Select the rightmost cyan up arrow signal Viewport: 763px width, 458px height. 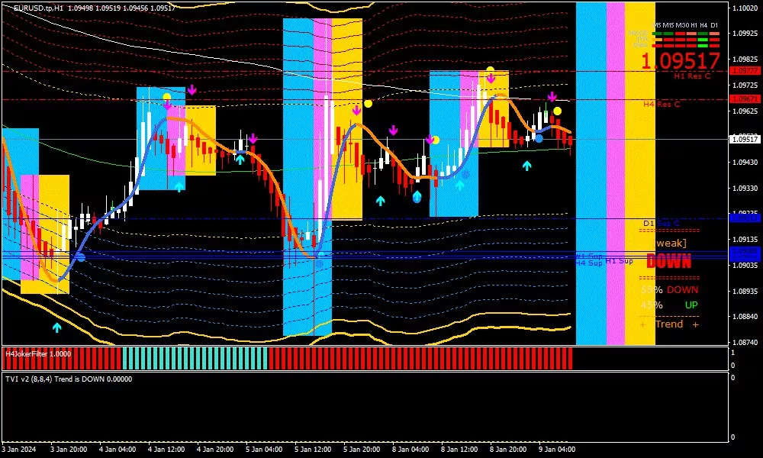click(526, 165)
